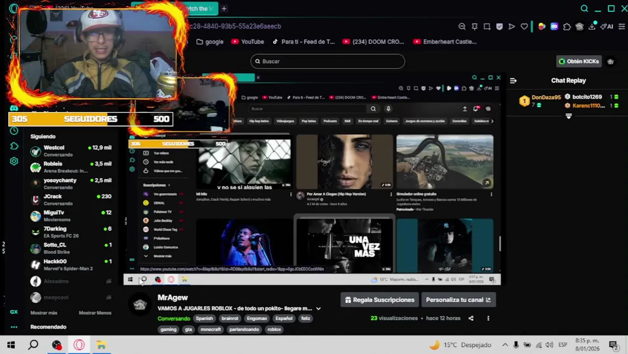This screenshot has height=354, width=628.
Task: Open the extensions cube icon in the sidebar
Action: (14, 146)
